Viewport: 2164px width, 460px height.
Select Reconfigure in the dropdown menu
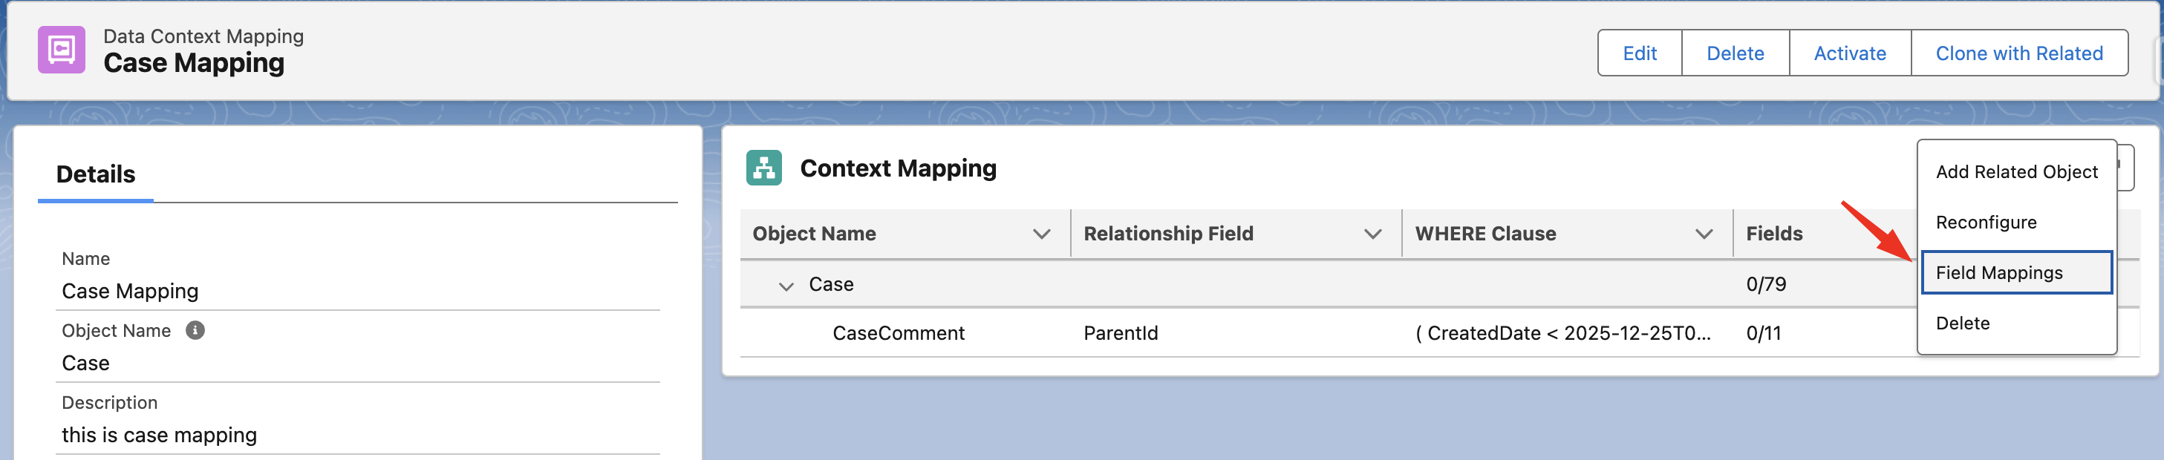tap(1986, 223)
